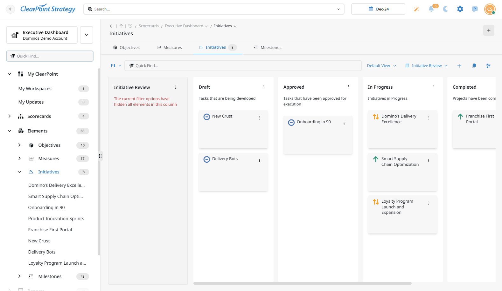Open Loyalty Program Launch card title
The height and width of the screenshot is (291, 502).
pyautogui.click(x=397, y=207)
